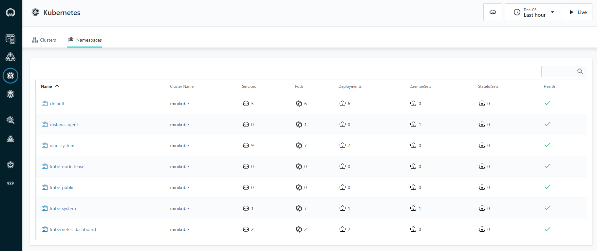Select the Kubernetes wheel icon in sidebar
The width and height of the screenshot is (597, 251).
pyautogui.click(x=10, y=76)
